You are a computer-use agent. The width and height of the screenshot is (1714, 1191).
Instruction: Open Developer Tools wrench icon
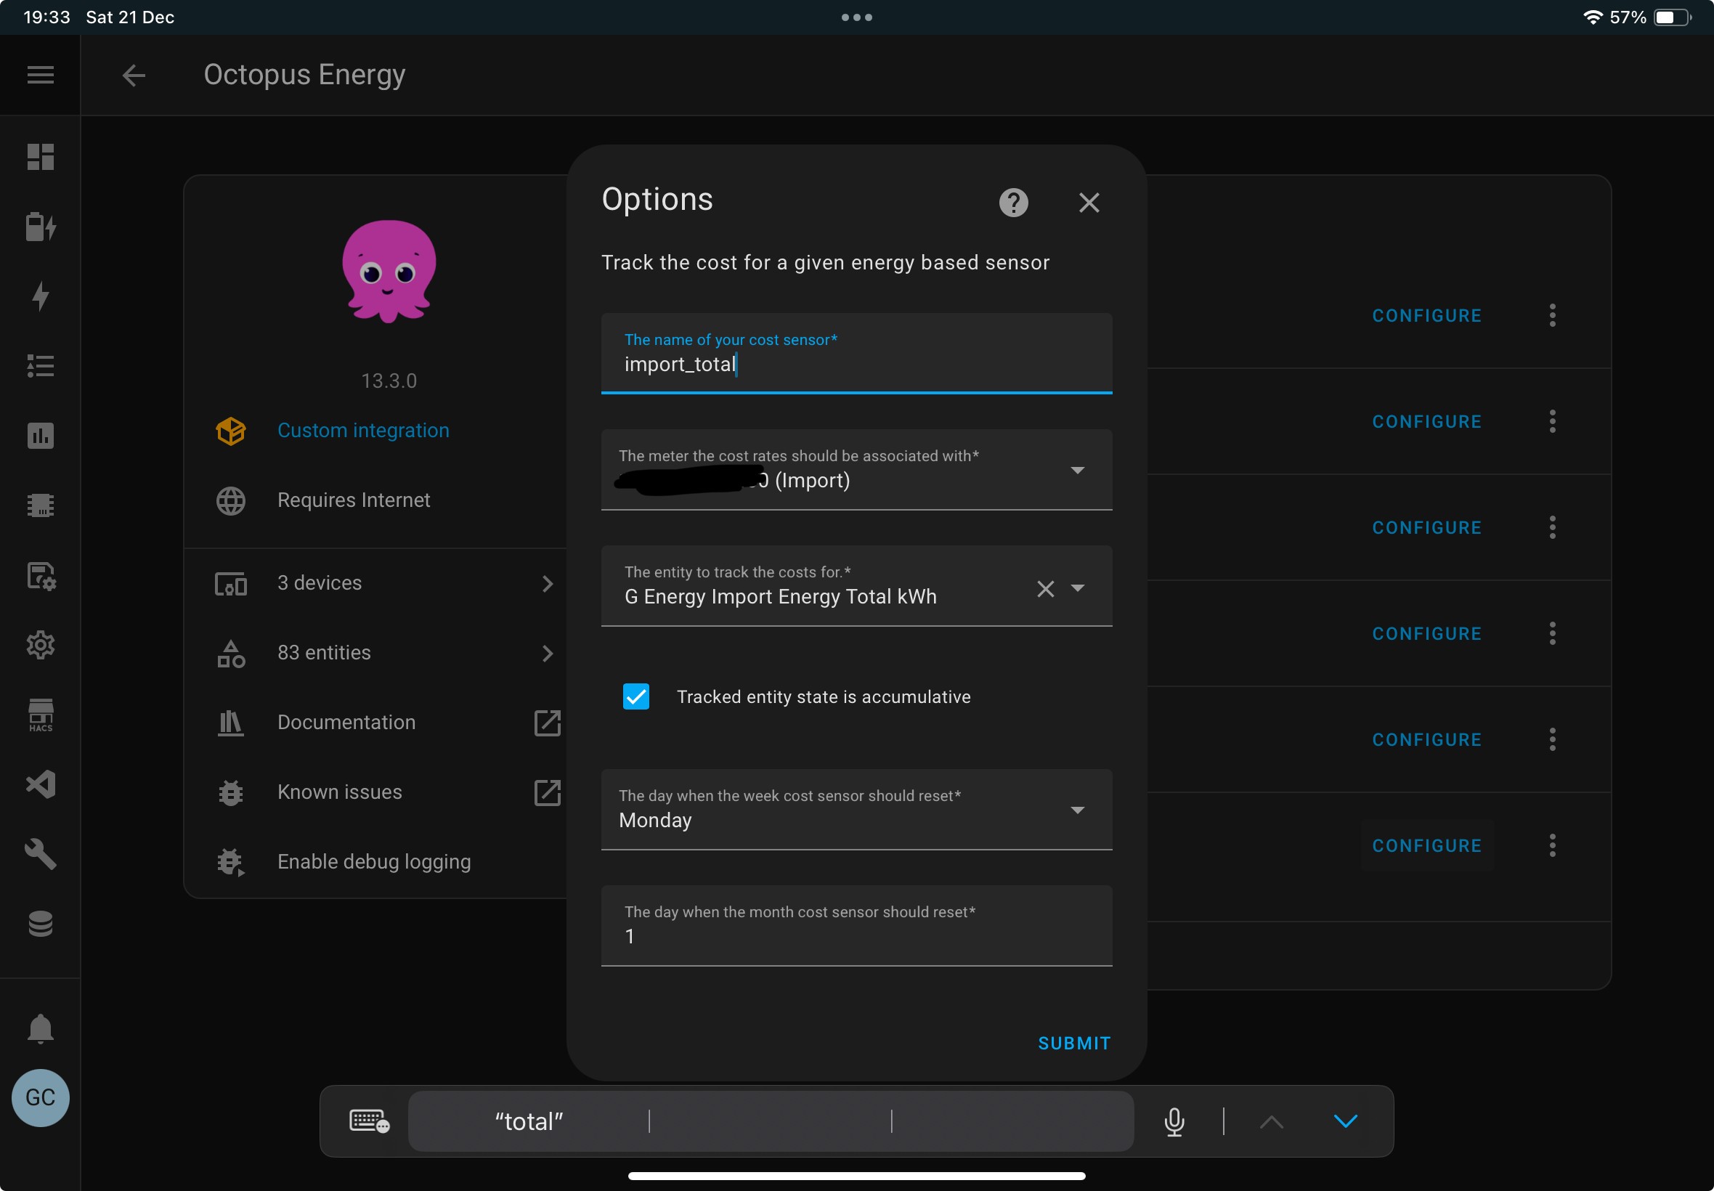click(x=40, y=854)
